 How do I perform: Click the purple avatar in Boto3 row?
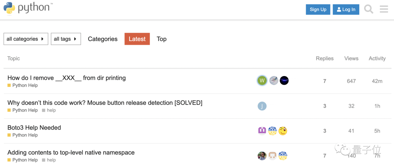click(262, 131)
